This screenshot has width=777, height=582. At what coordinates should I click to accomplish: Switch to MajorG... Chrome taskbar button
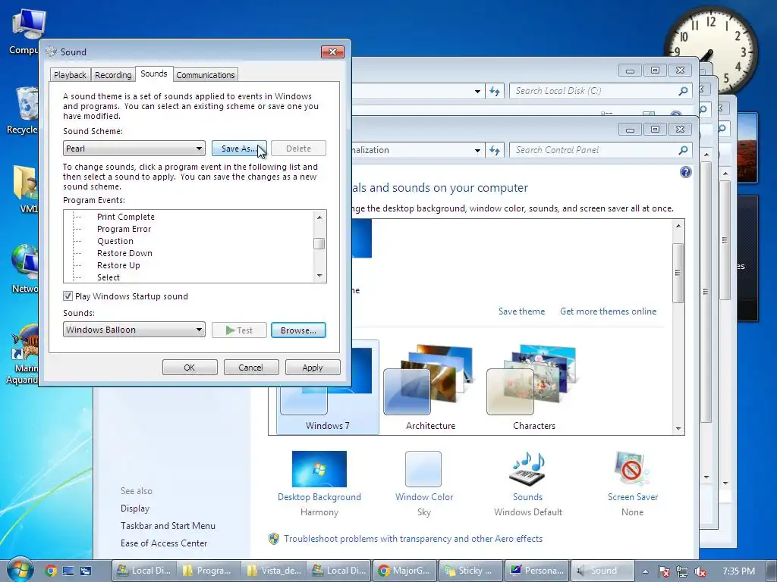tap(404, 571)
